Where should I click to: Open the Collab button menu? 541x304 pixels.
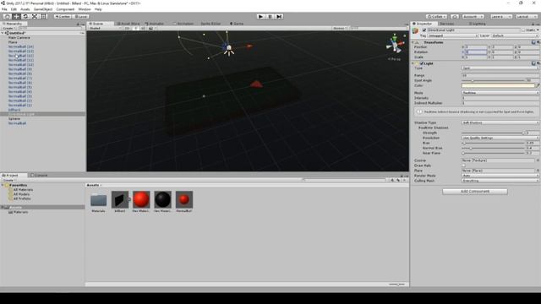(437, 17)
